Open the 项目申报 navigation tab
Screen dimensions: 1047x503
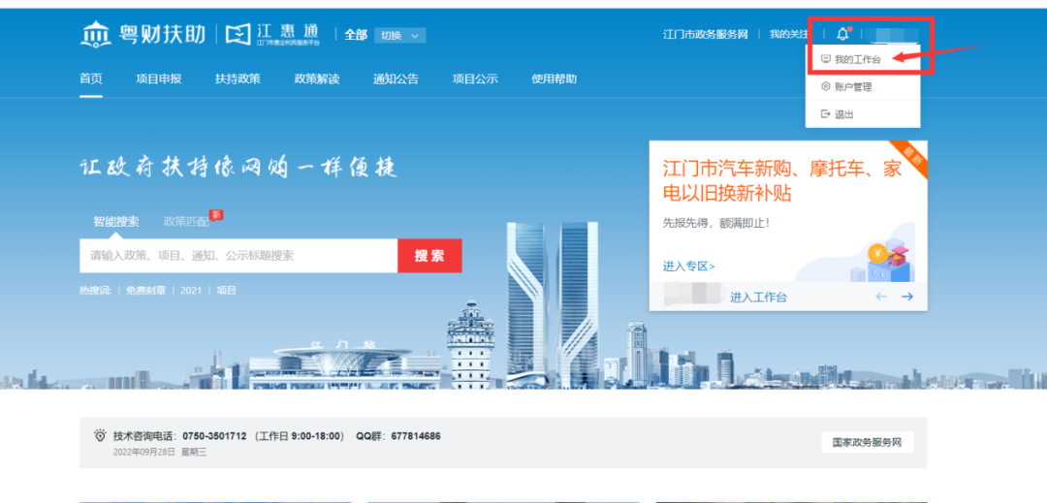158,79
